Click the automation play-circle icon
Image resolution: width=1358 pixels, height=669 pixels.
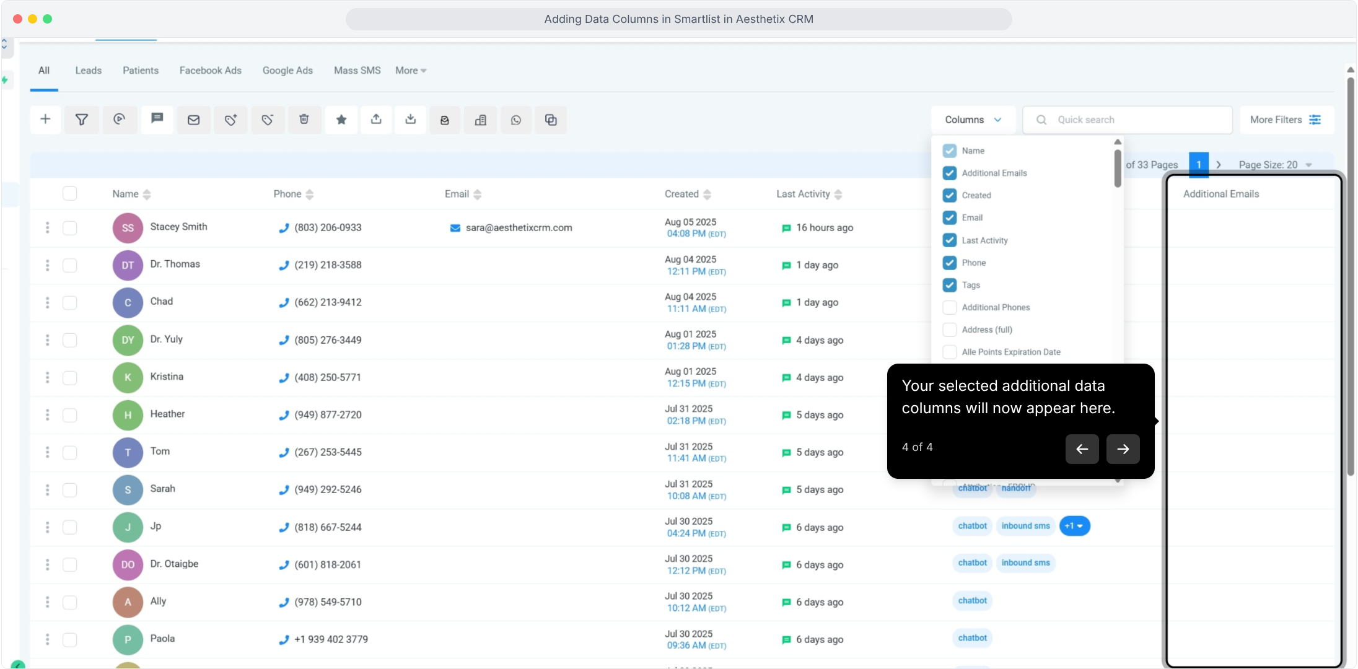point(119,120)
